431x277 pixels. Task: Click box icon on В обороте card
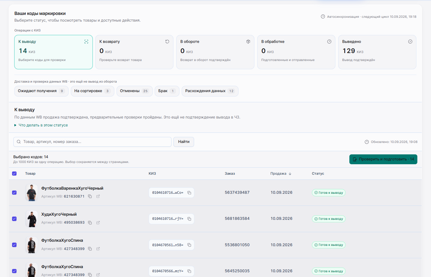point(248,42)
